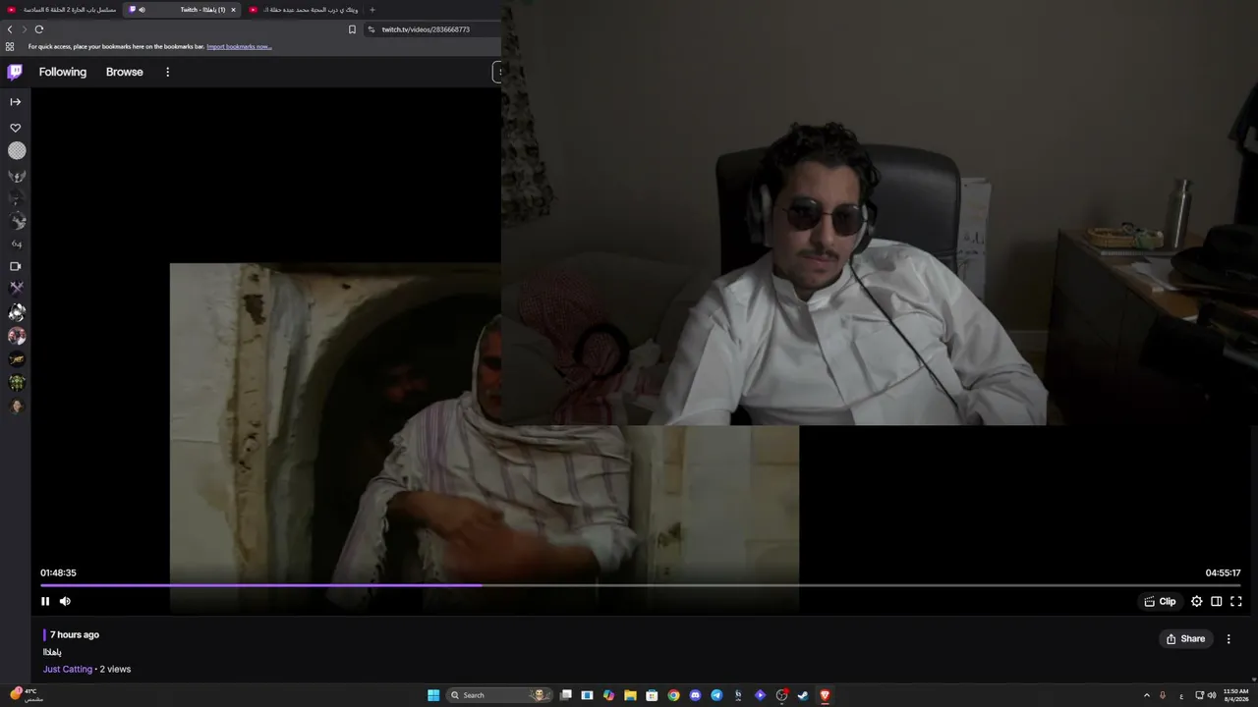Image resolution: width=1258 pixels, height=707 pixels.
Task: Seek on the video progress bar
Action: pos(641,585)
